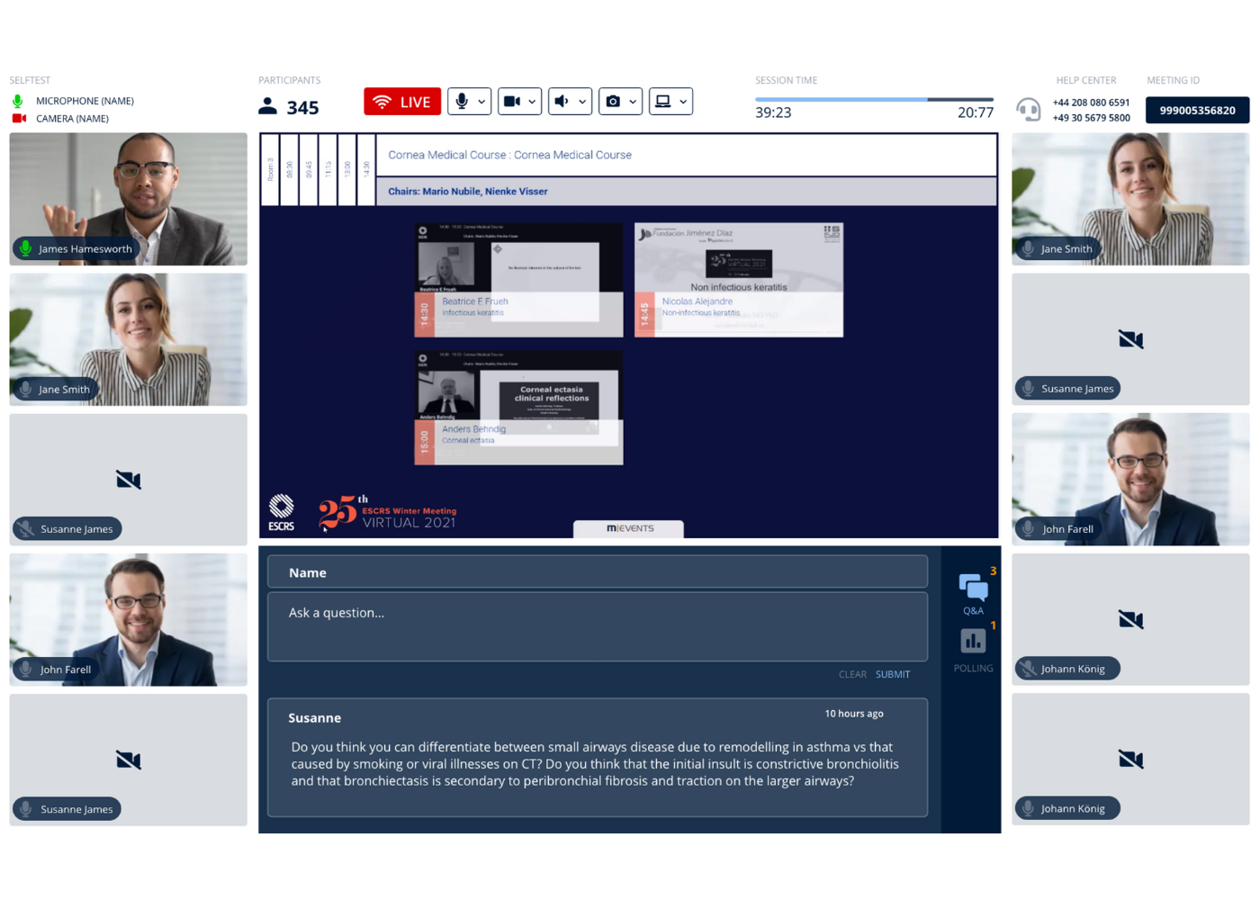Click the snapshot camera icon in the toolbar

click(x=613, y=102)
